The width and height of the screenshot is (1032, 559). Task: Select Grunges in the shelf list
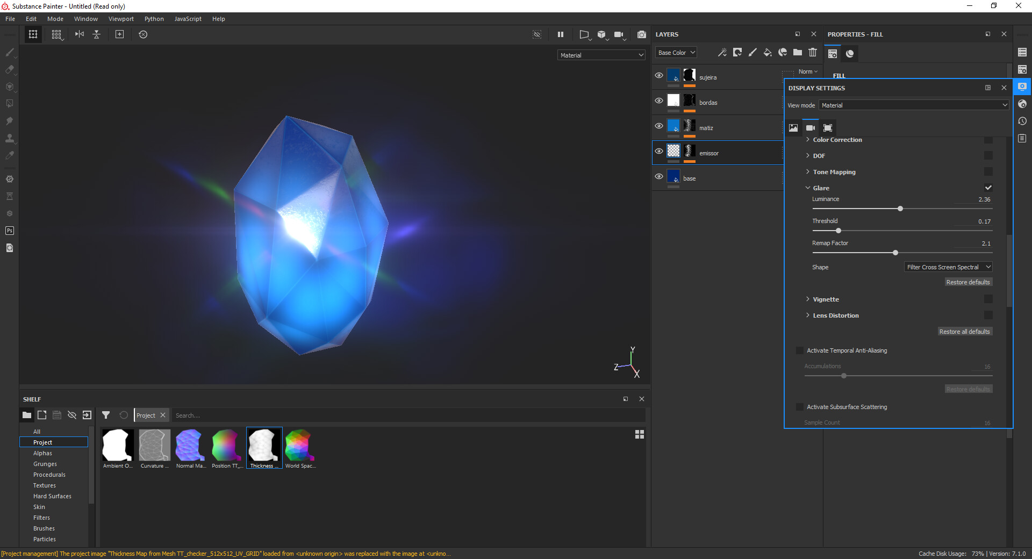45,464
